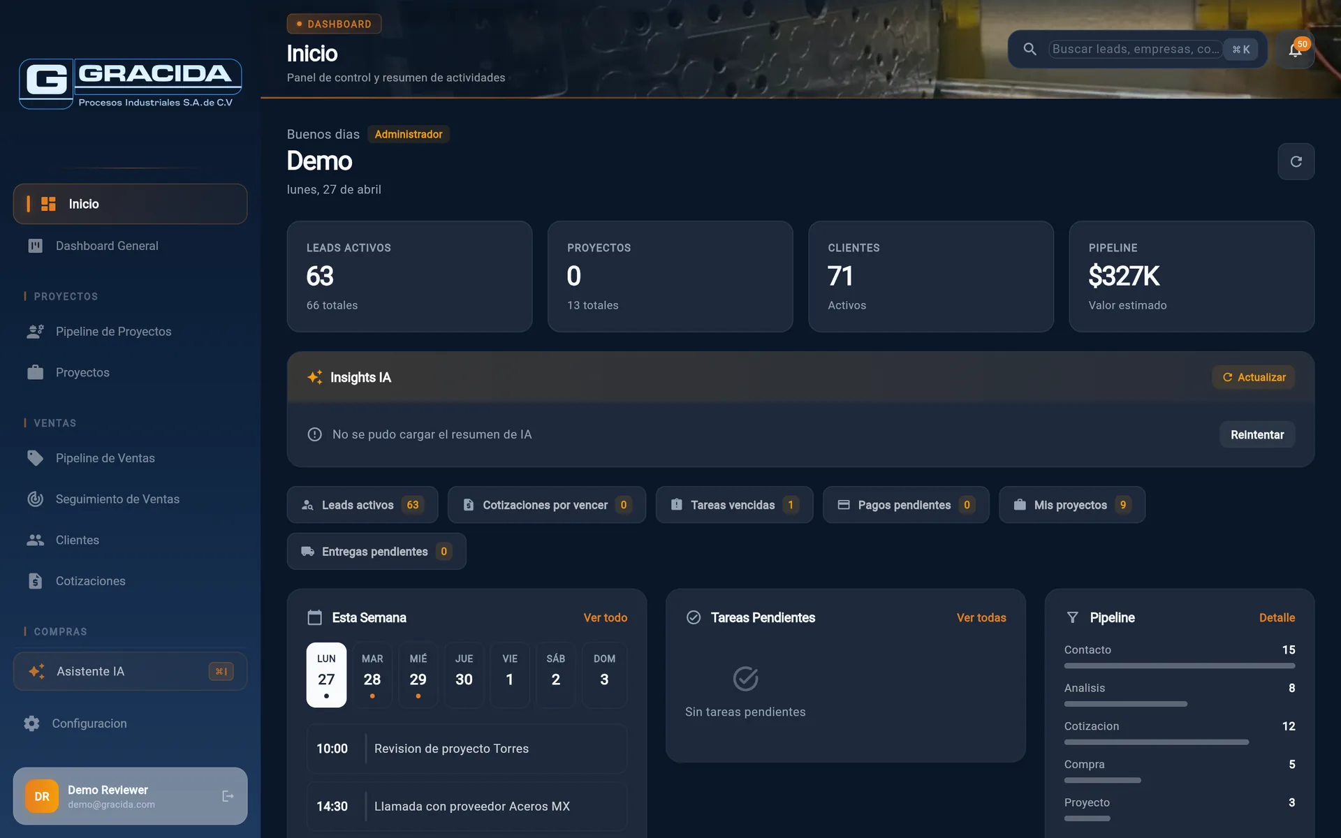The width and height of the screenshot is (1341, 838).
Task: Click the Leads Activos stat card
Action: click(x=409, y=277)
